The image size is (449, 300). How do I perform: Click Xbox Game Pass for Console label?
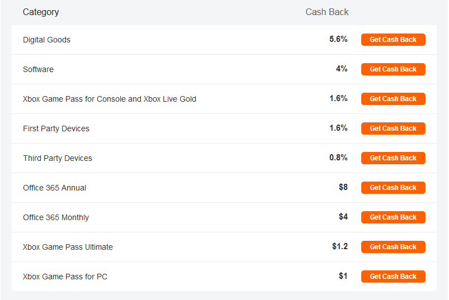point(110,99)
